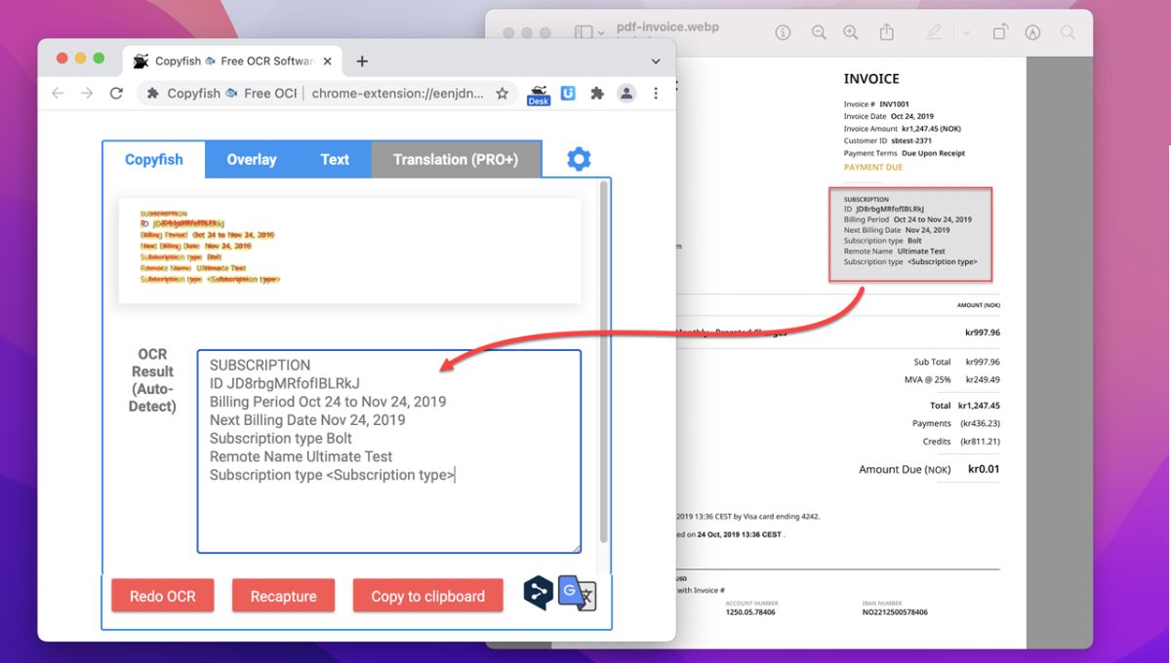Image resolution: width=1171 pixels, height=663 pixels.
Task: Click the INVOICE heading in Preview
Action: (871, 79)
